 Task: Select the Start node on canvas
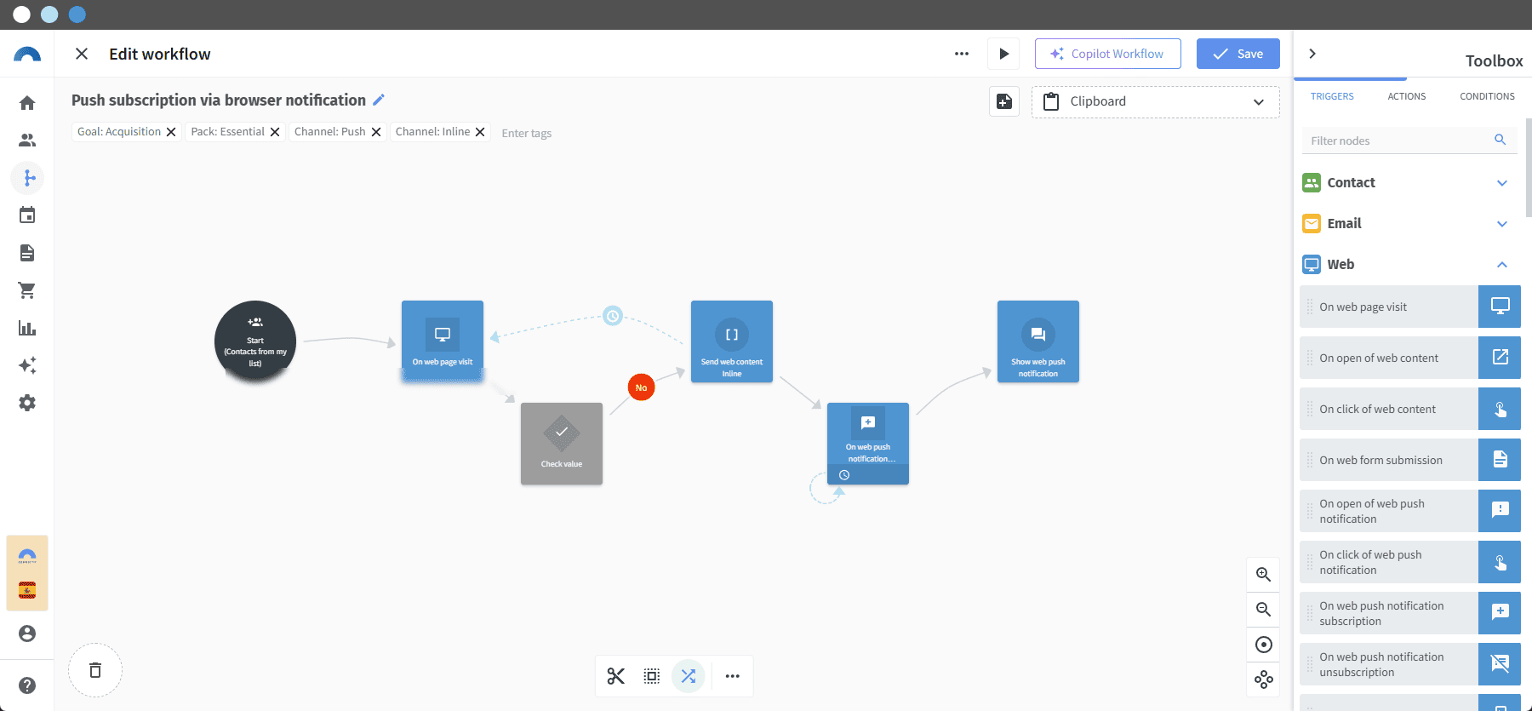coord(255,341)
